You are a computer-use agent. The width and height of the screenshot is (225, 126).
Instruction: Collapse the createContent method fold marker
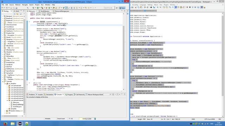click(30, 22)
